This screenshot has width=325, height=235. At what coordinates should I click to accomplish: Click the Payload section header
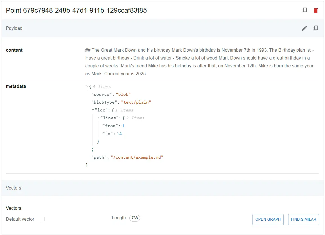pos(15,28)
